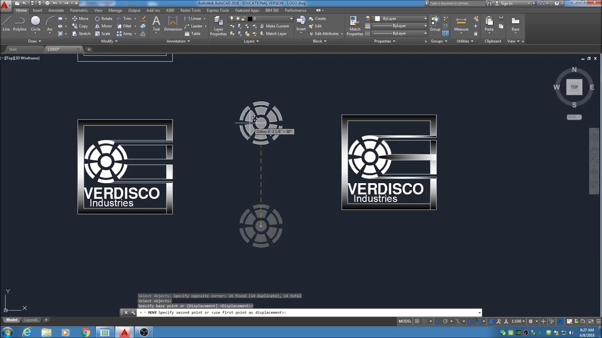
Task: Click the MODEL space button
Action: coord(405,322)
